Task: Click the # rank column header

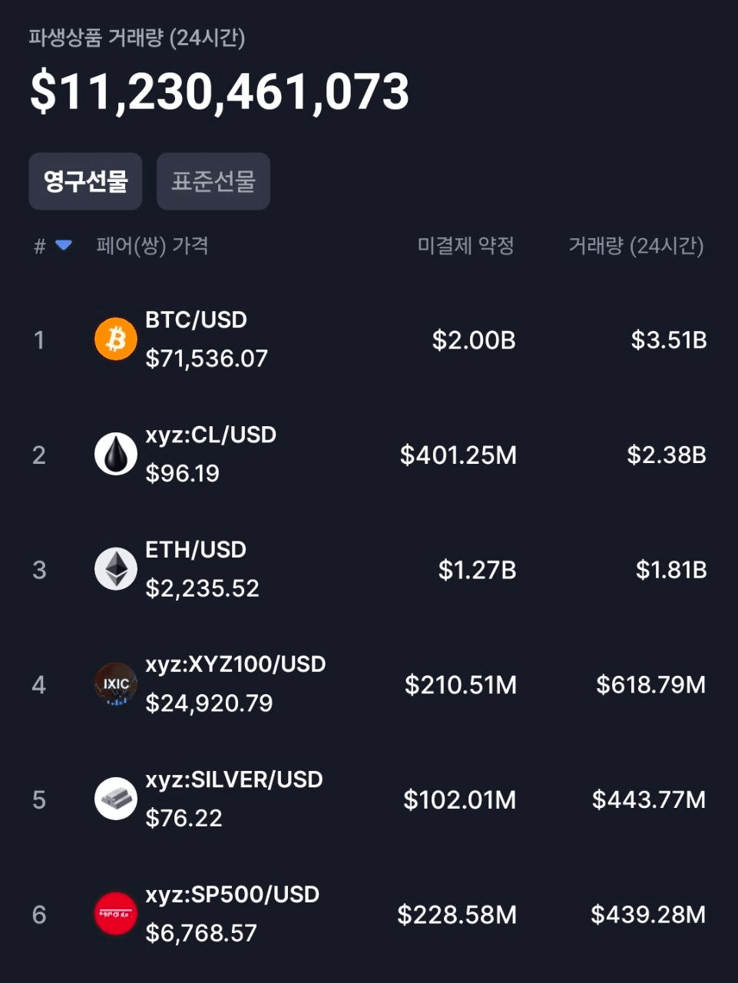Action: pyautogui.click(x=40, y=247)
